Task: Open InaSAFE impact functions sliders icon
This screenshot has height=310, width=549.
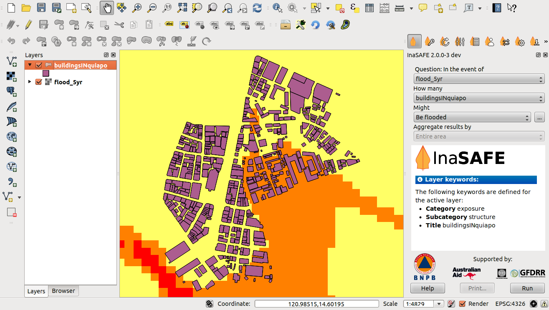Action: (x=460, y=41)
